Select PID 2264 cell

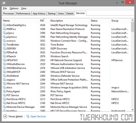43,95
